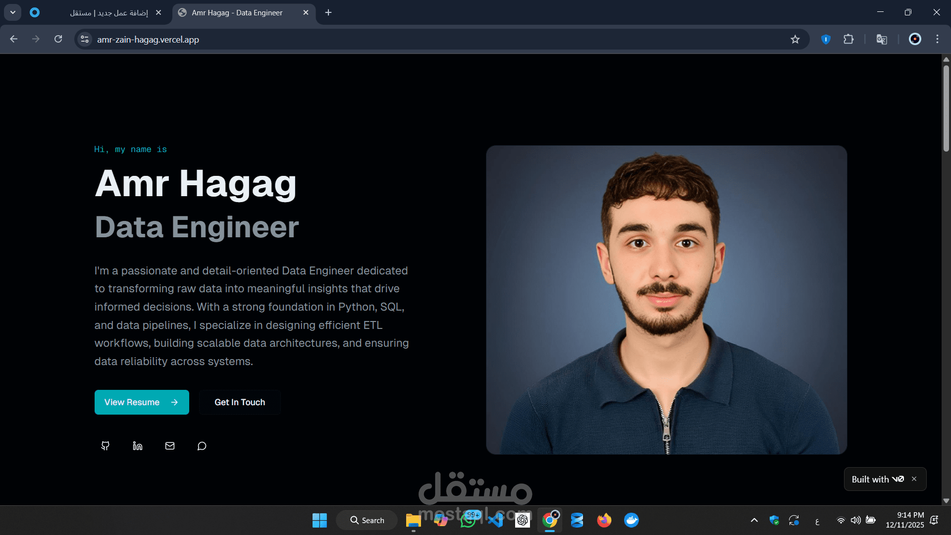Screen dimensions: 951x535
Task: Open Visual Studio Code from taskbar
Action: pyautogui.click(x=495, y=520)
